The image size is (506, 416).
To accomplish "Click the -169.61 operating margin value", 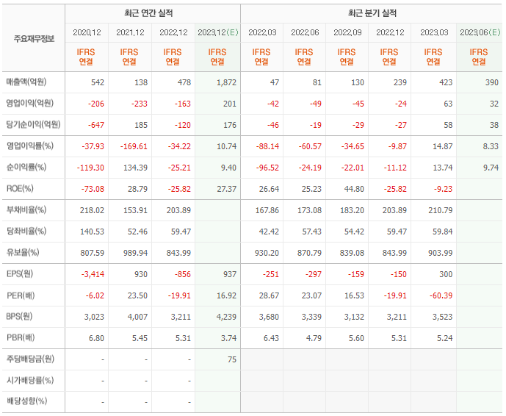I will (x=134, y=147).
